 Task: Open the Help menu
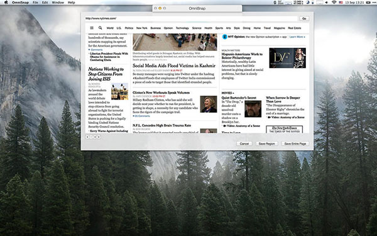[72, 3]
